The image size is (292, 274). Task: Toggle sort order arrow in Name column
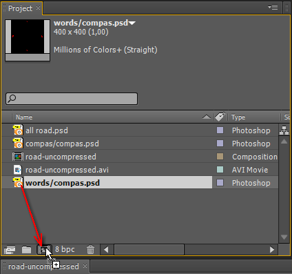pos(207,117)
